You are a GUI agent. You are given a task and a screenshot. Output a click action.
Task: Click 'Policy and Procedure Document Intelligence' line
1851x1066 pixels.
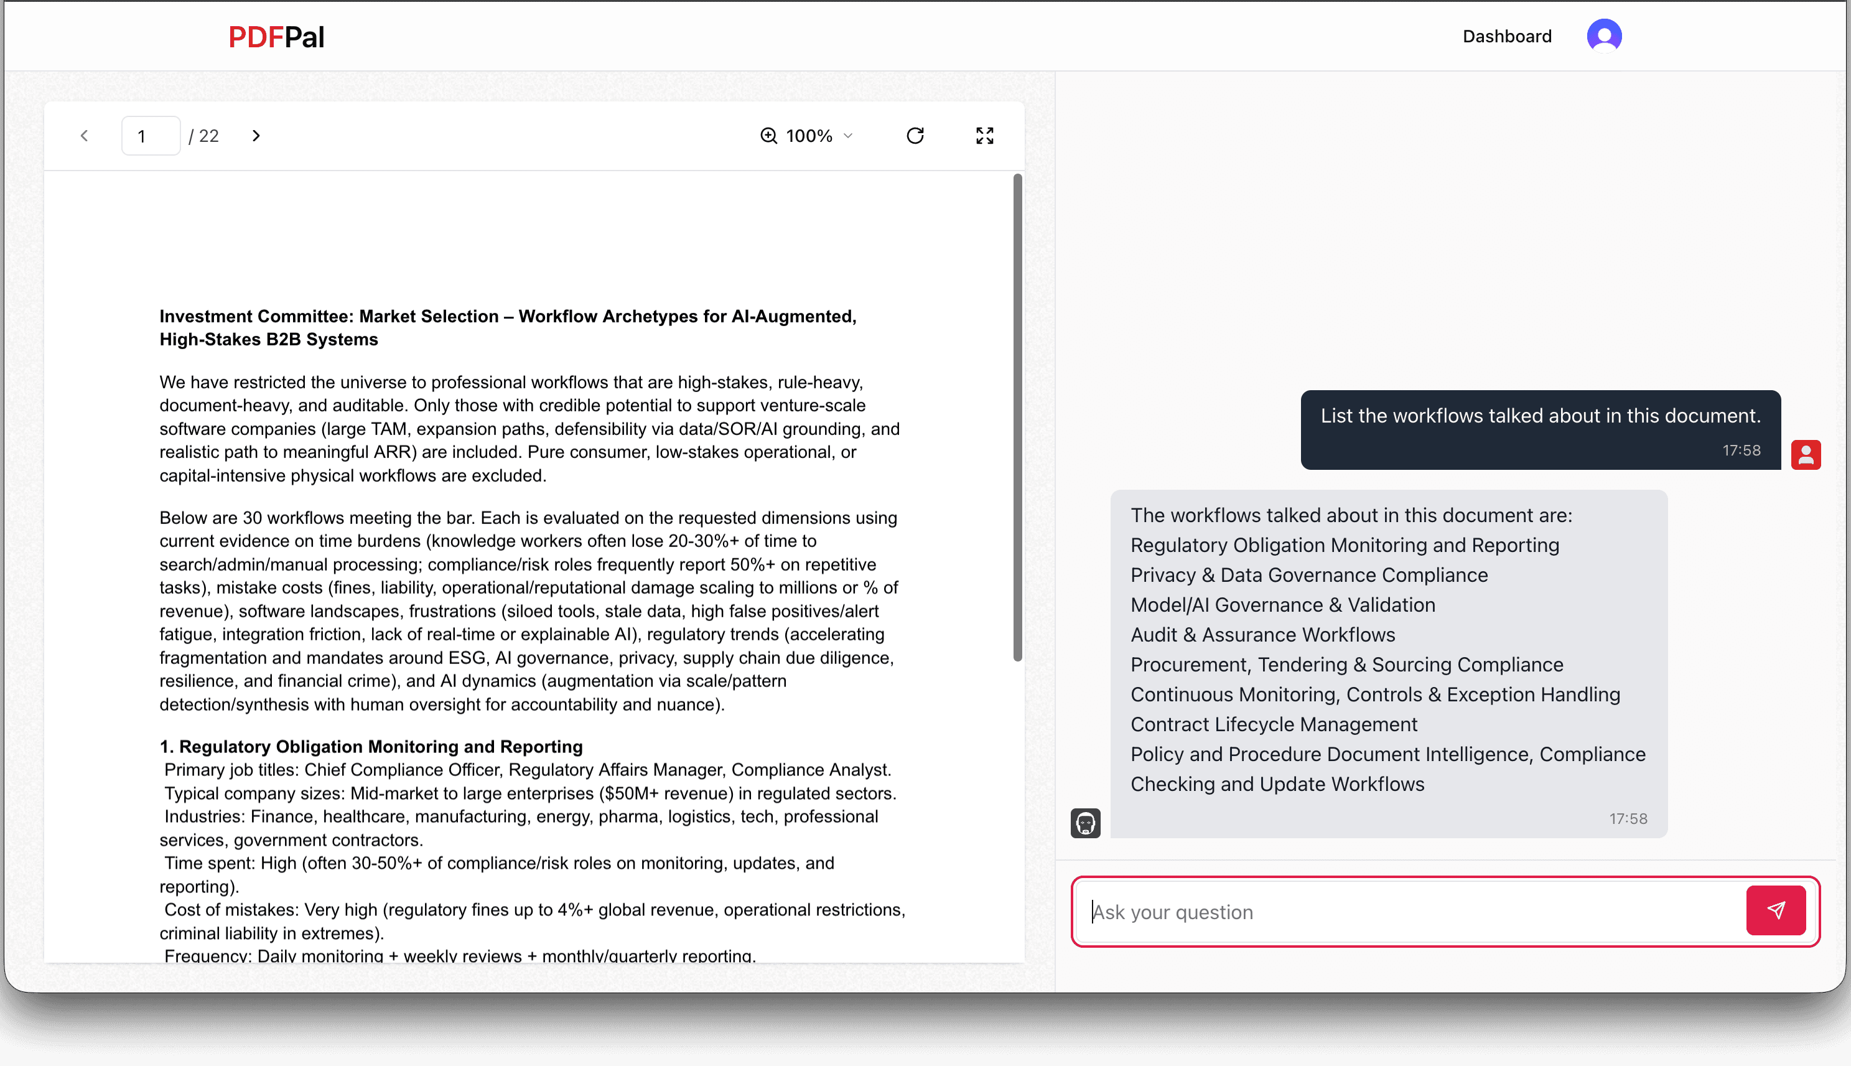[1387, 769]
